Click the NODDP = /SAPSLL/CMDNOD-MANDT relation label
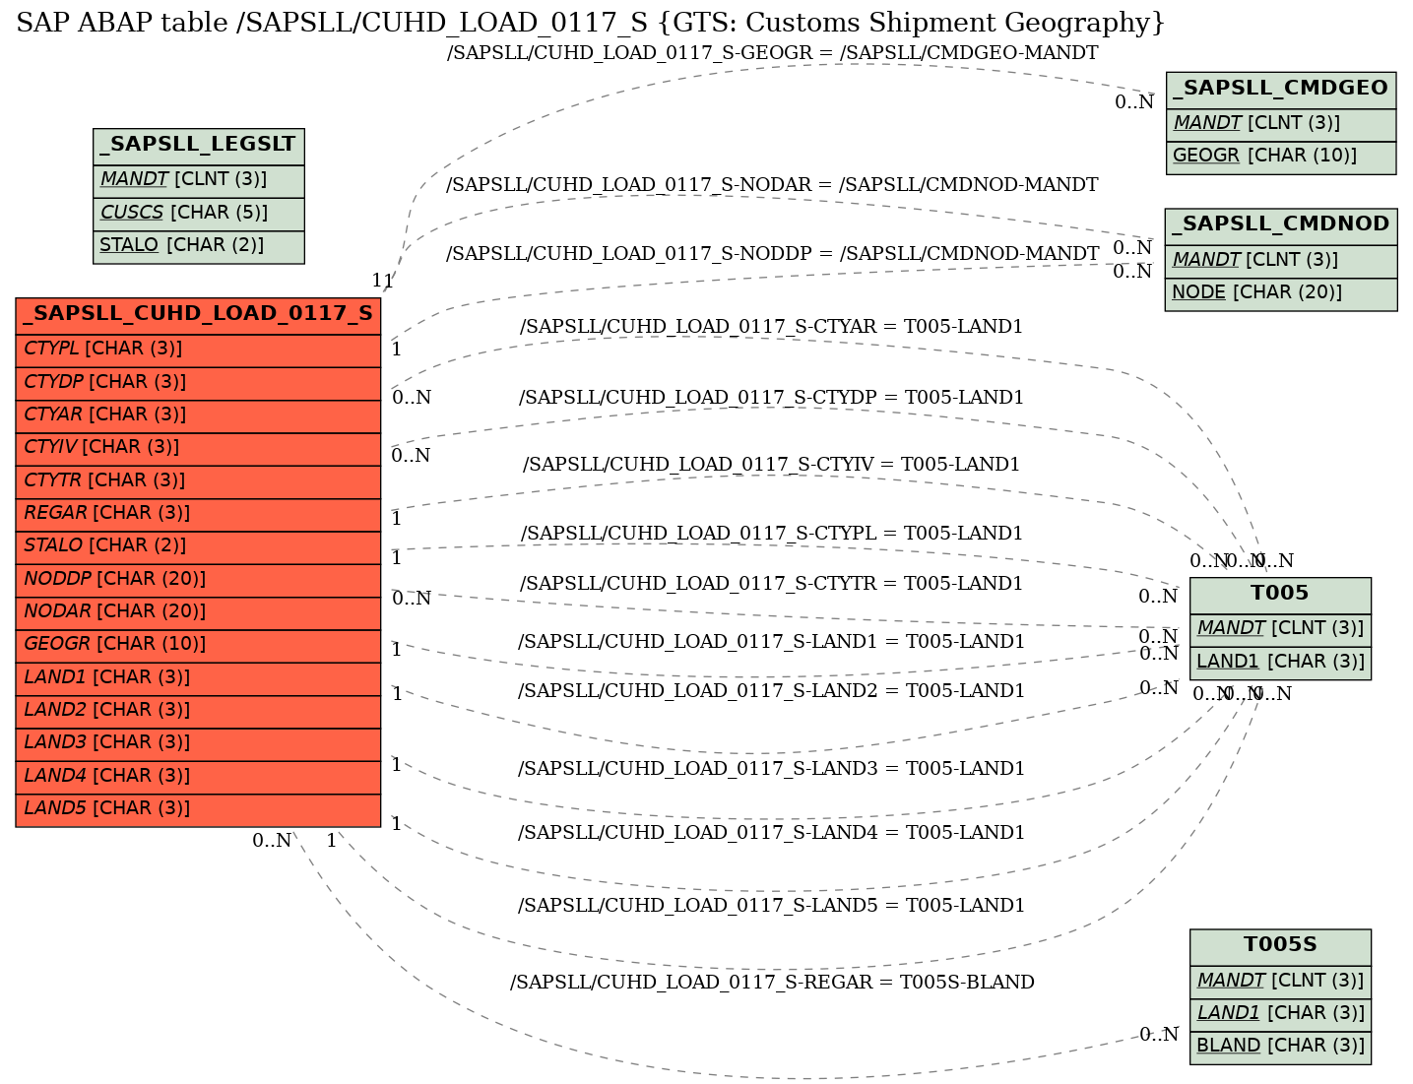Image resolution: width=1413 pixels, height=1084 pixels. 772,254
